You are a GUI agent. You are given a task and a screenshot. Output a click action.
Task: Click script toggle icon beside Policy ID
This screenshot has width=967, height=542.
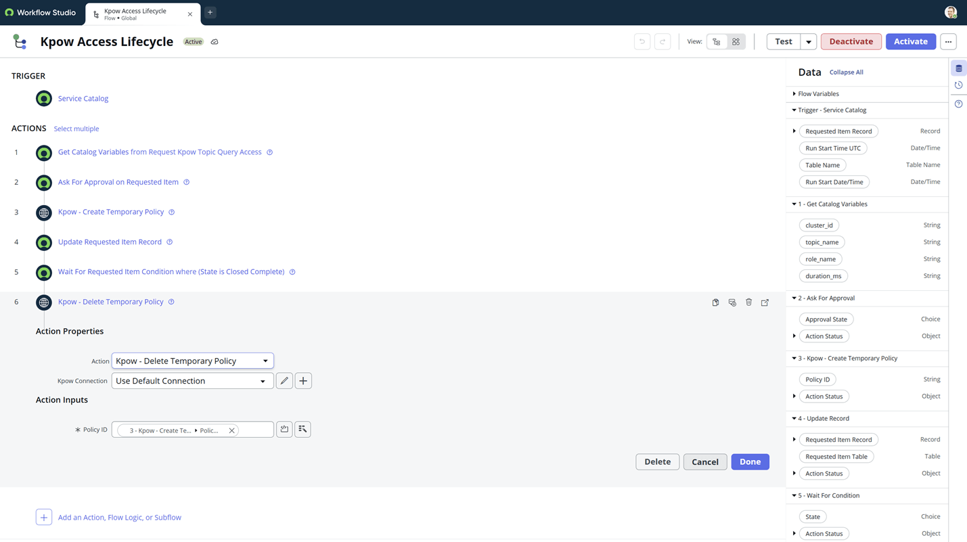(284, 430)
